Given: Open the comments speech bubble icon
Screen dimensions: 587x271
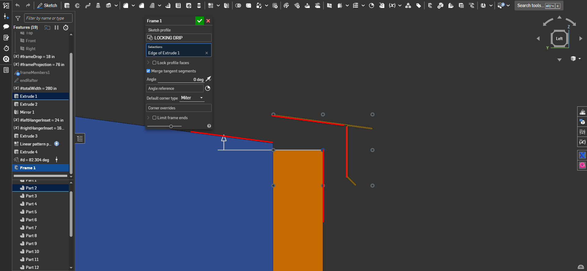Looking at the screenshot, I should 6,27.
